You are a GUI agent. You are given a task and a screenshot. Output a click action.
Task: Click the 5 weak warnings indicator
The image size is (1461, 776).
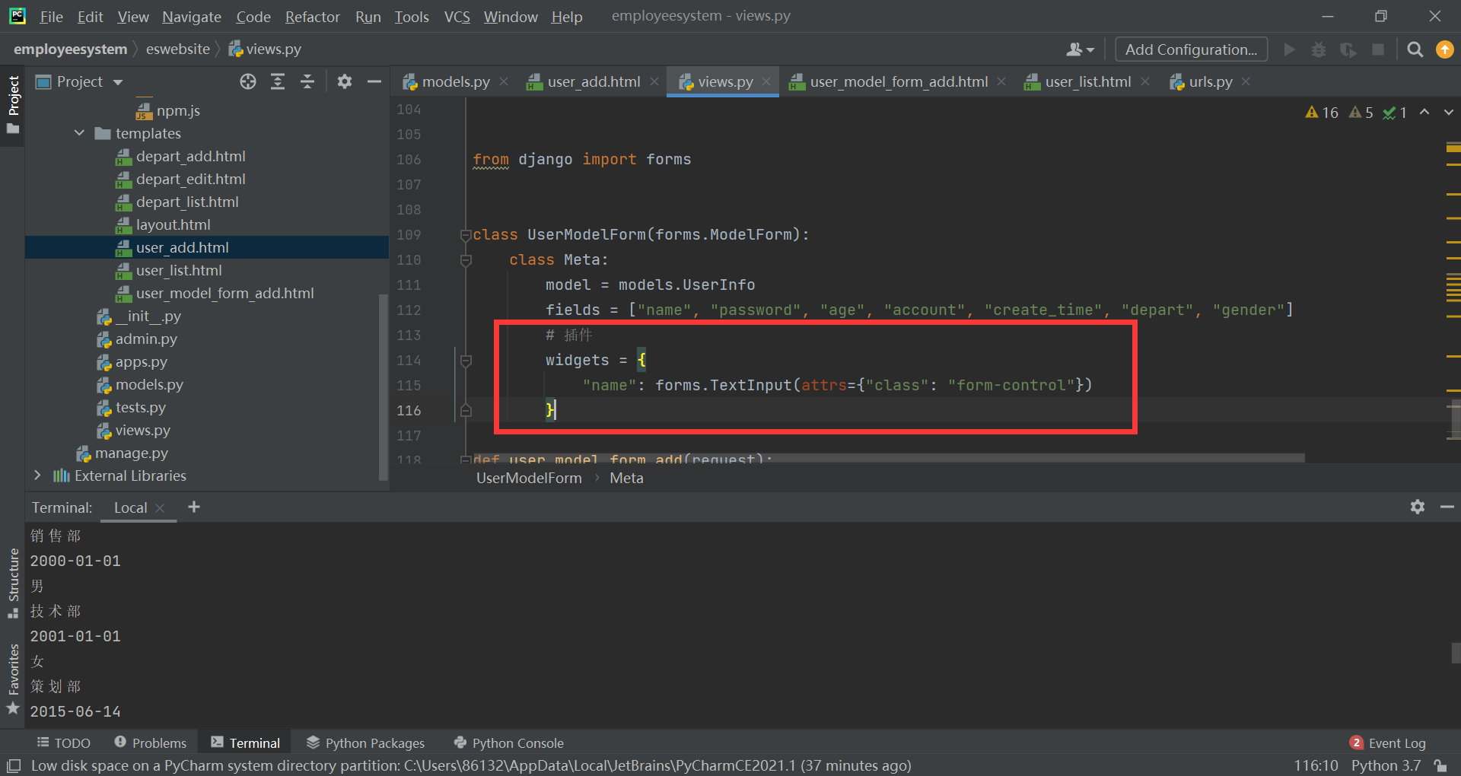(1361, 113)
